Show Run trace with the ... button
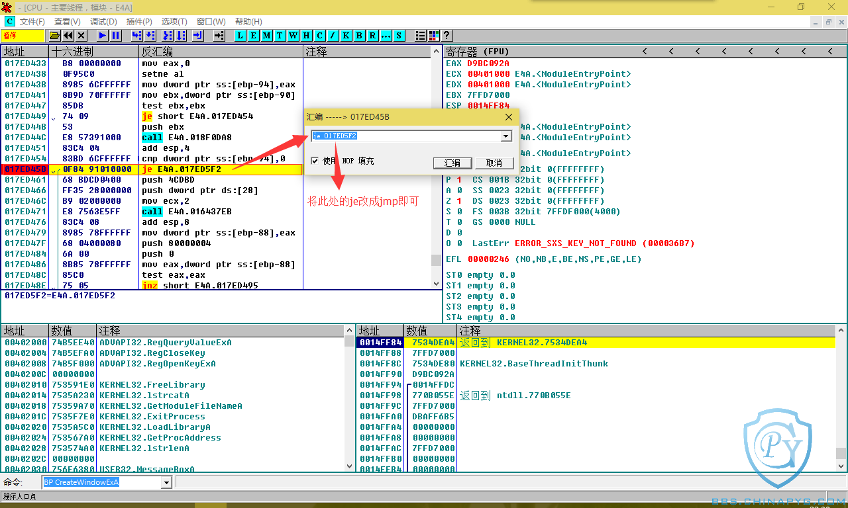 pos(386,36)
